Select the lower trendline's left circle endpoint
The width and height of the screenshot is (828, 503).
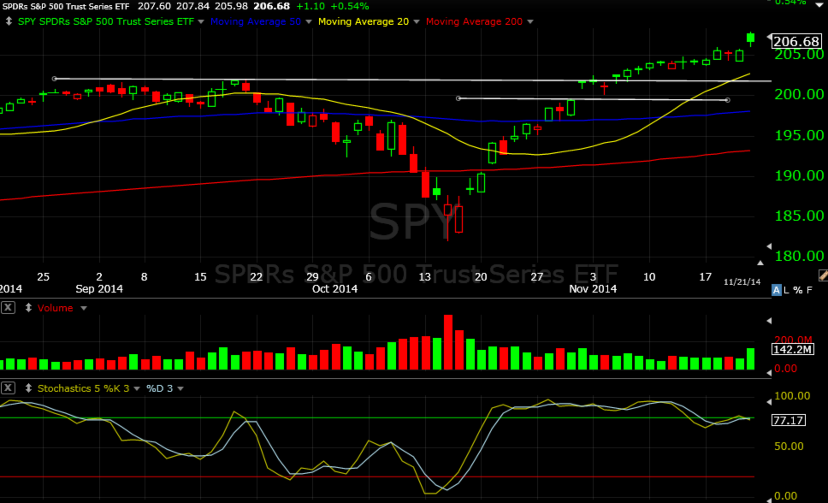(x=458, y=98)
